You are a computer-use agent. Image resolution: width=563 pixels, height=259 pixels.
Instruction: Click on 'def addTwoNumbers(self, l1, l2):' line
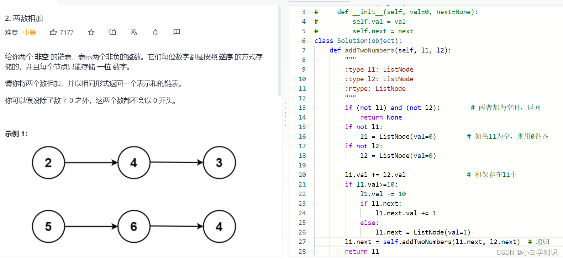point(390,50)
